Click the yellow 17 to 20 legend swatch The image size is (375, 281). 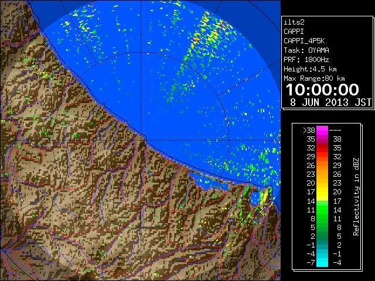pyautogui.click(x=322, y=192)
